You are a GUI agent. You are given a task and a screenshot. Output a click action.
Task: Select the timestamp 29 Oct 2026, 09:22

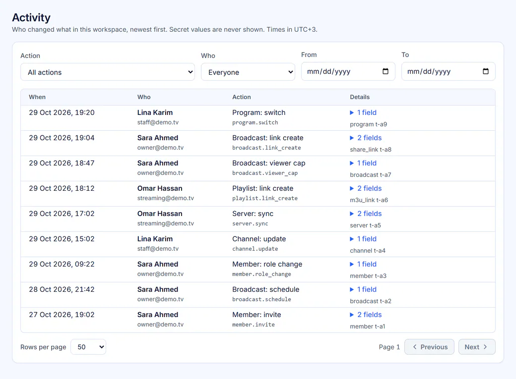62,264
